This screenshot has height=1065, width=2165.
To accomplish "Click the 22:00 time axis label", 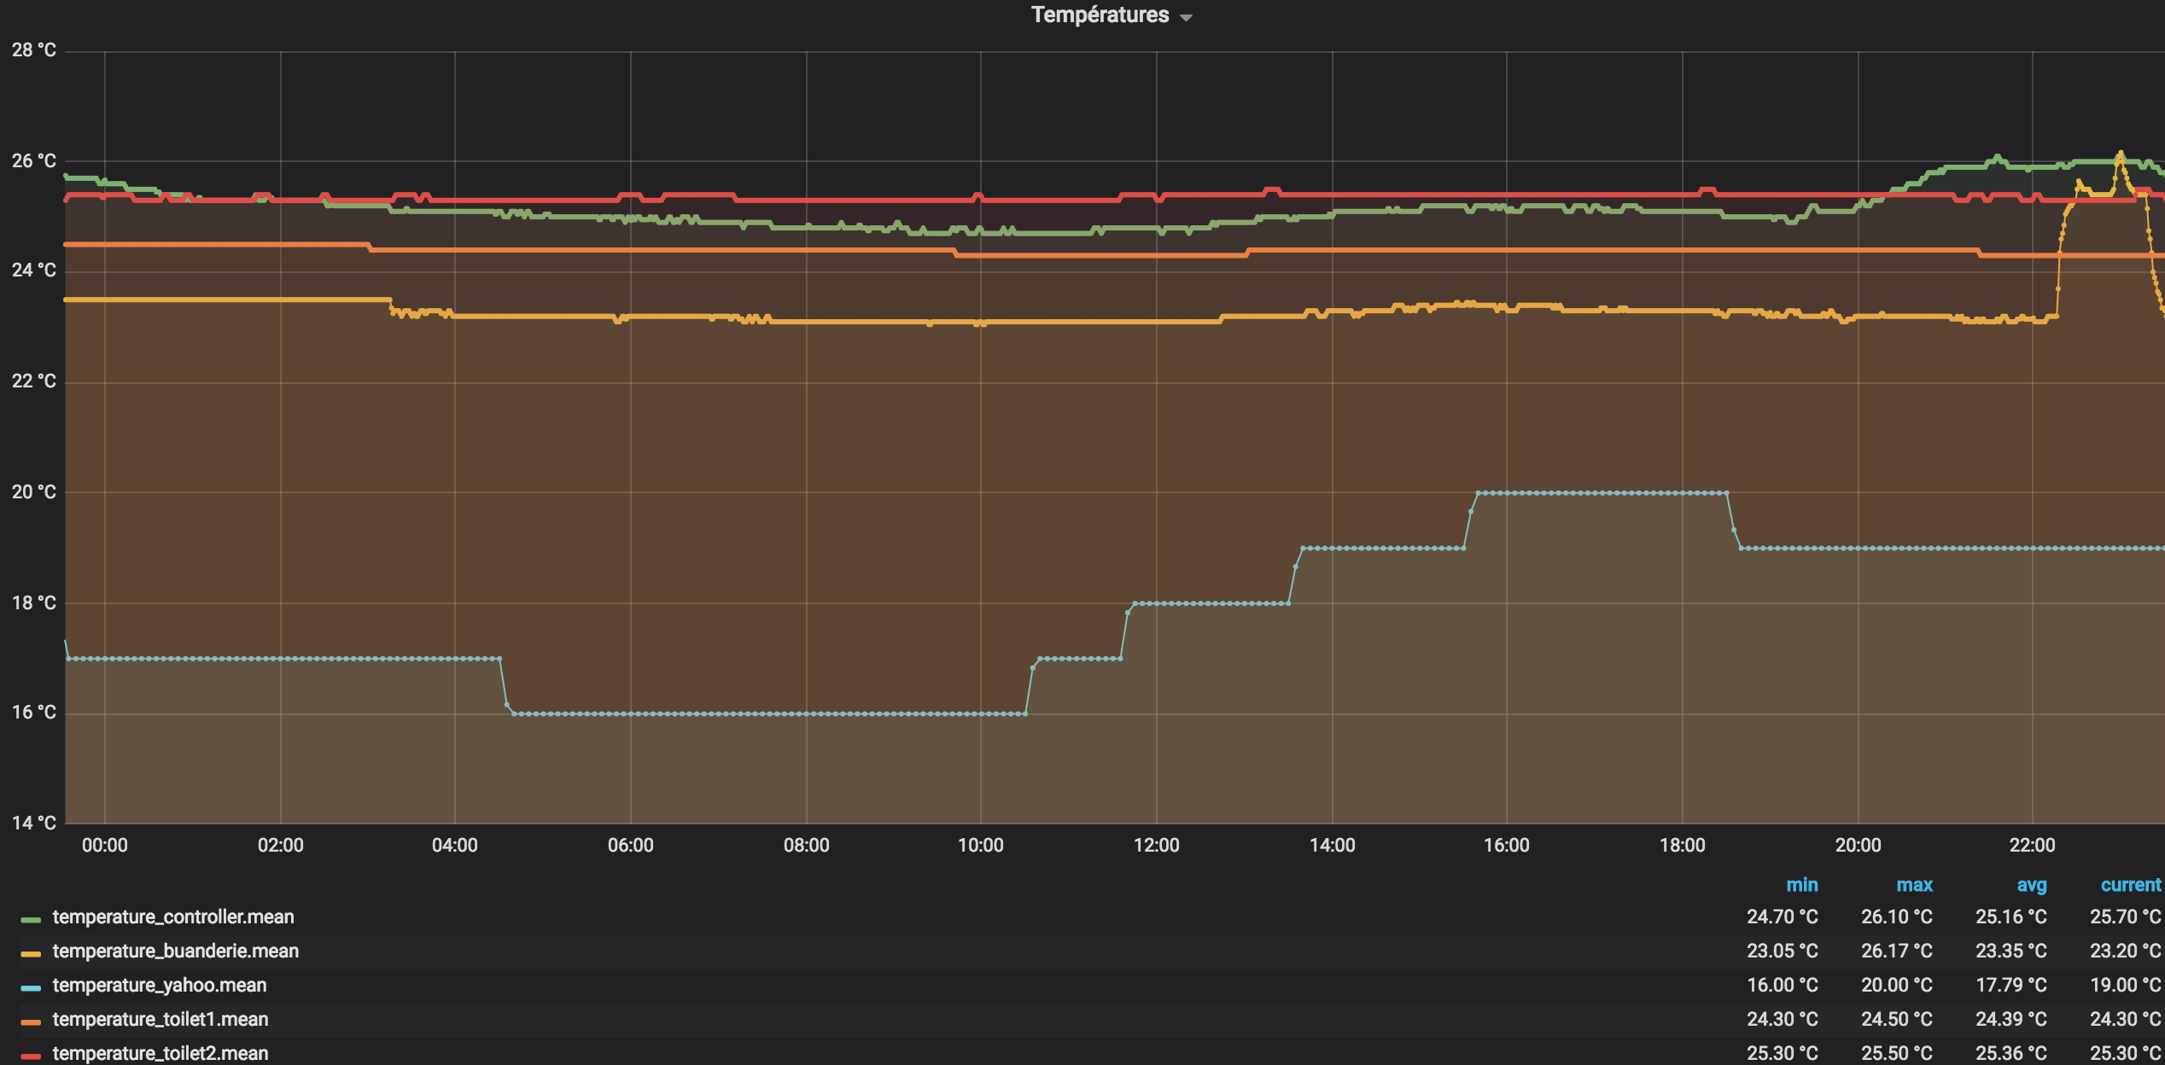I will (x=2032, y=846).
